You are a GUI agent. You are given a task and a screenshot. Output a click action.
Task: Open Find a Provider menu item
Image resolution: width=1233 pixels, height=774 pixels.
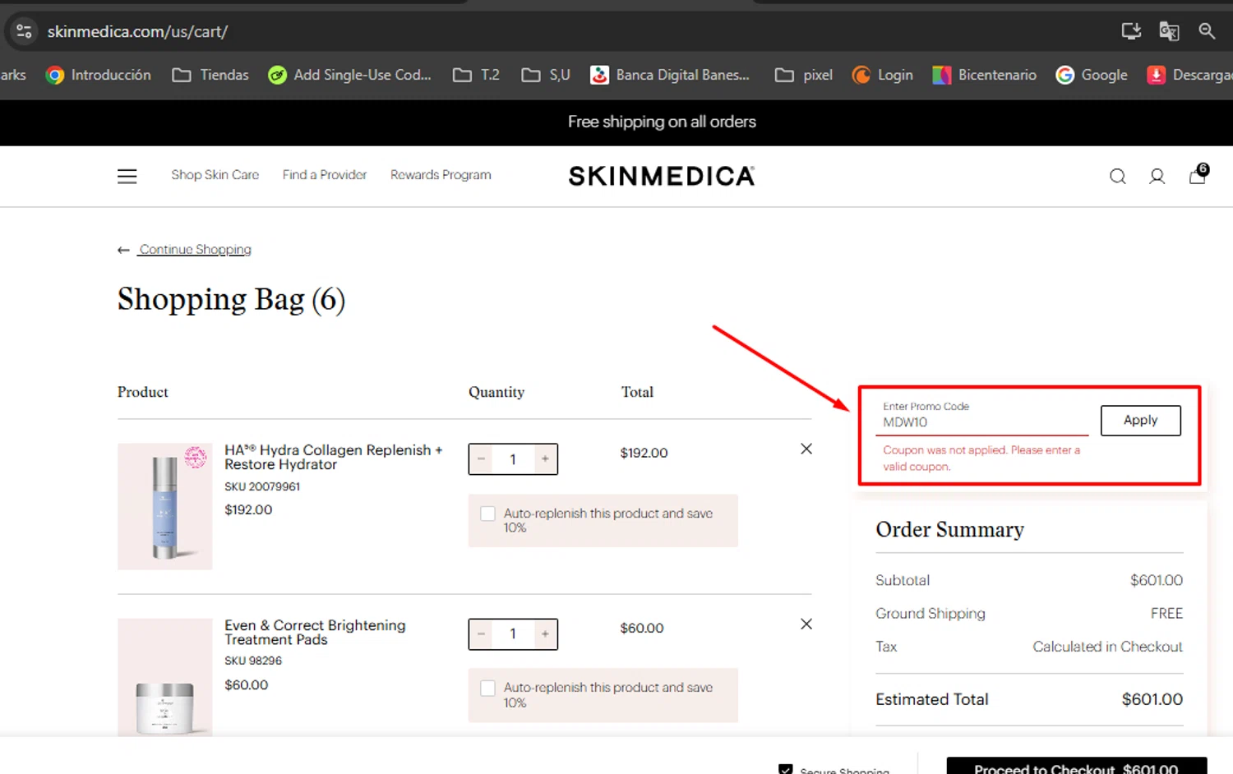(x=325, y=175)
